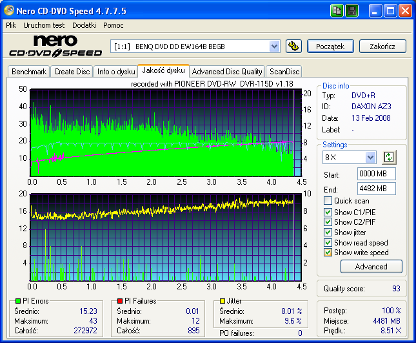Switch to the ScanDisc tab

[284, 72]
